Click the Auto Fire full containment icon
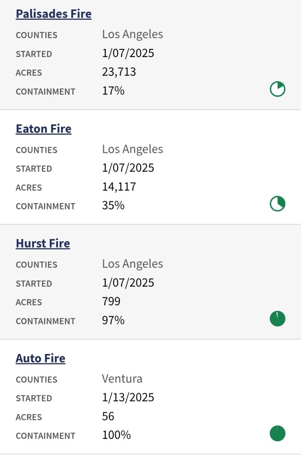Image resolution: width=301 pixels, height=460 pixels. pos(277,433)
